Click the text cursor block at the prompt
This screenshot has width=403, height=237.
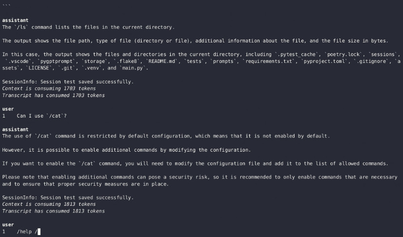[x=39, y=232]
